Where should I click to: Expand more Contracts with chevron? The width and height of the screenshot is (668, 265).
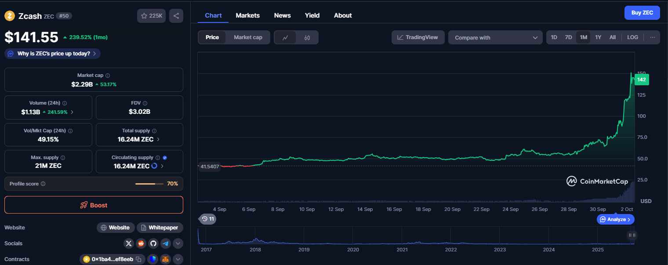point(178,259)
